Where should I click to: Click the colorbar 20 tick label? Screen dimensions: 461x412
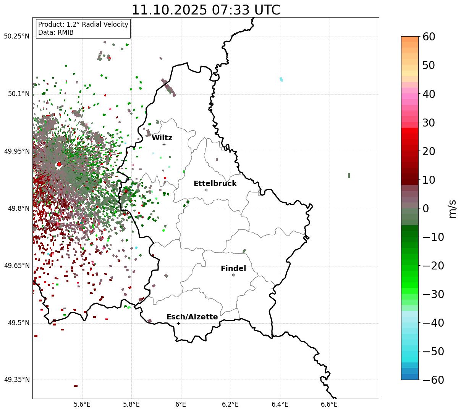428,151
